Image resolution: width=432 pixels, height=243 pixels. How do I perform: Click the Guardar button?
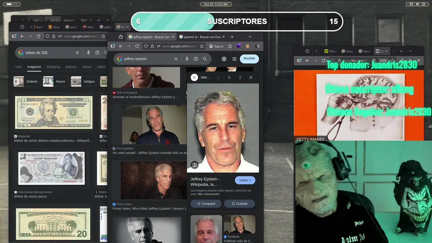click(x=240, y=204)
